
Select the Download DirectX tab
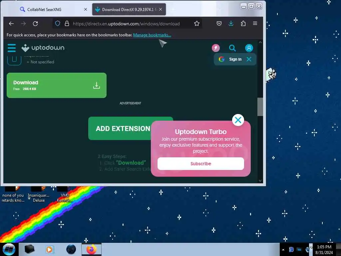coord(129,10)
